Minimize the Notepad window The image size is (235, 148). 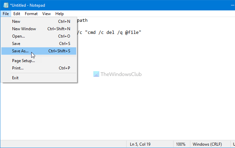(x=232, y=5)
